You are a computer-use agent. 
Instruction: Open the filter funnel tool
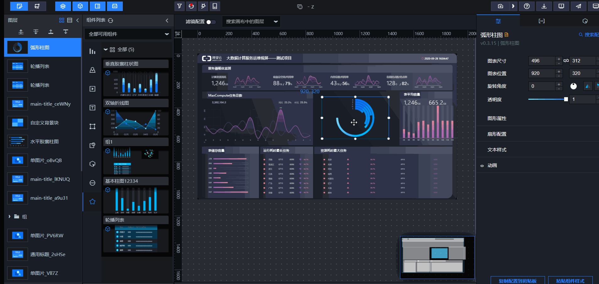pyautogui.click(x=180, y=6)
